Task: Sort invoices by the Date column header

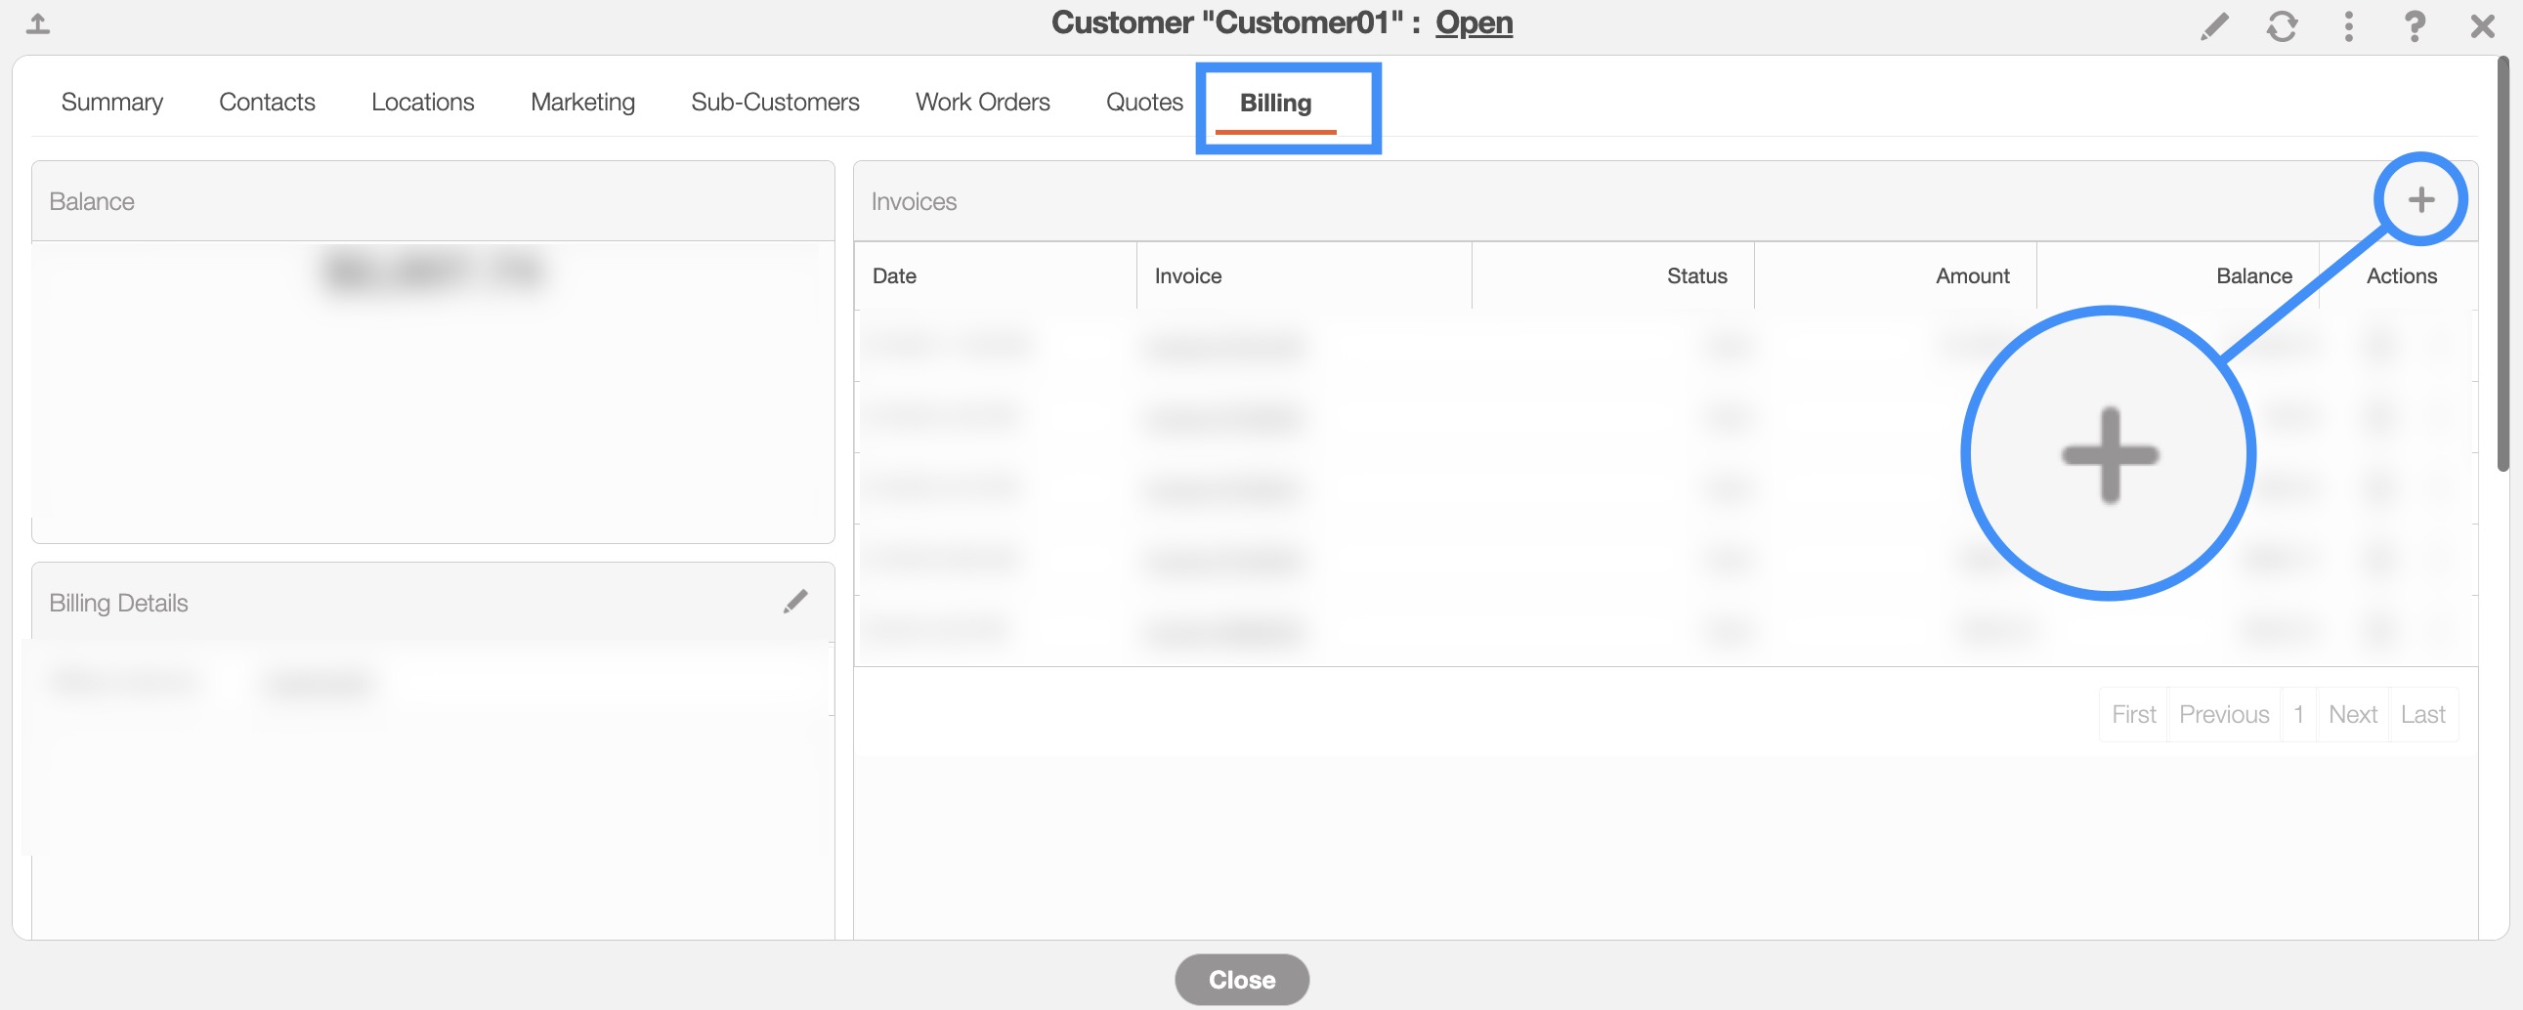Action: [894, 276]
